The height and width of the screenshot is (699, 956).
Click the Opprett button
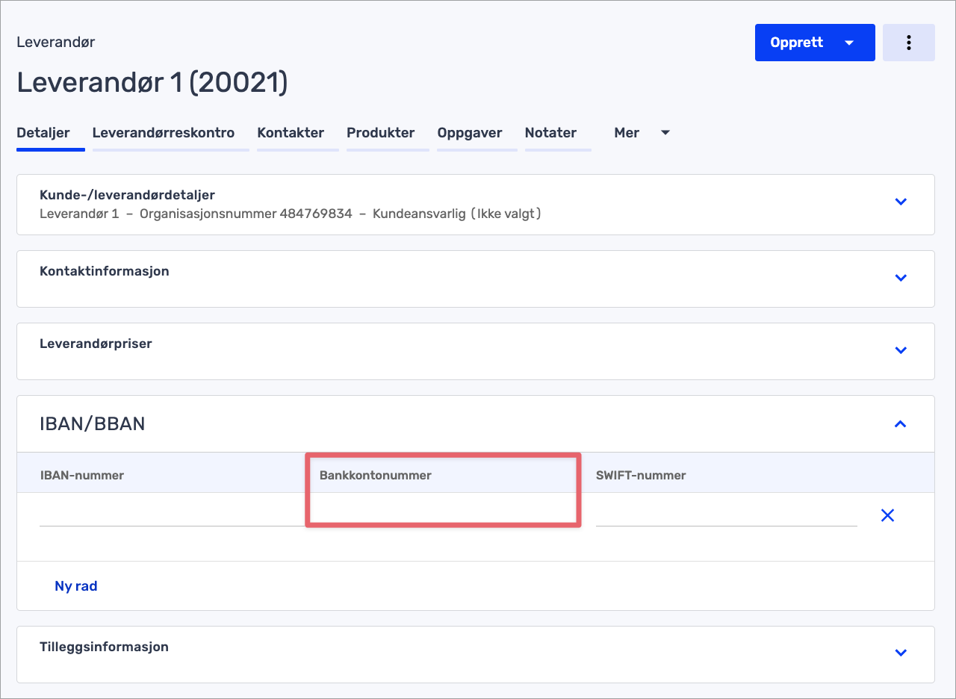(796, 43)
